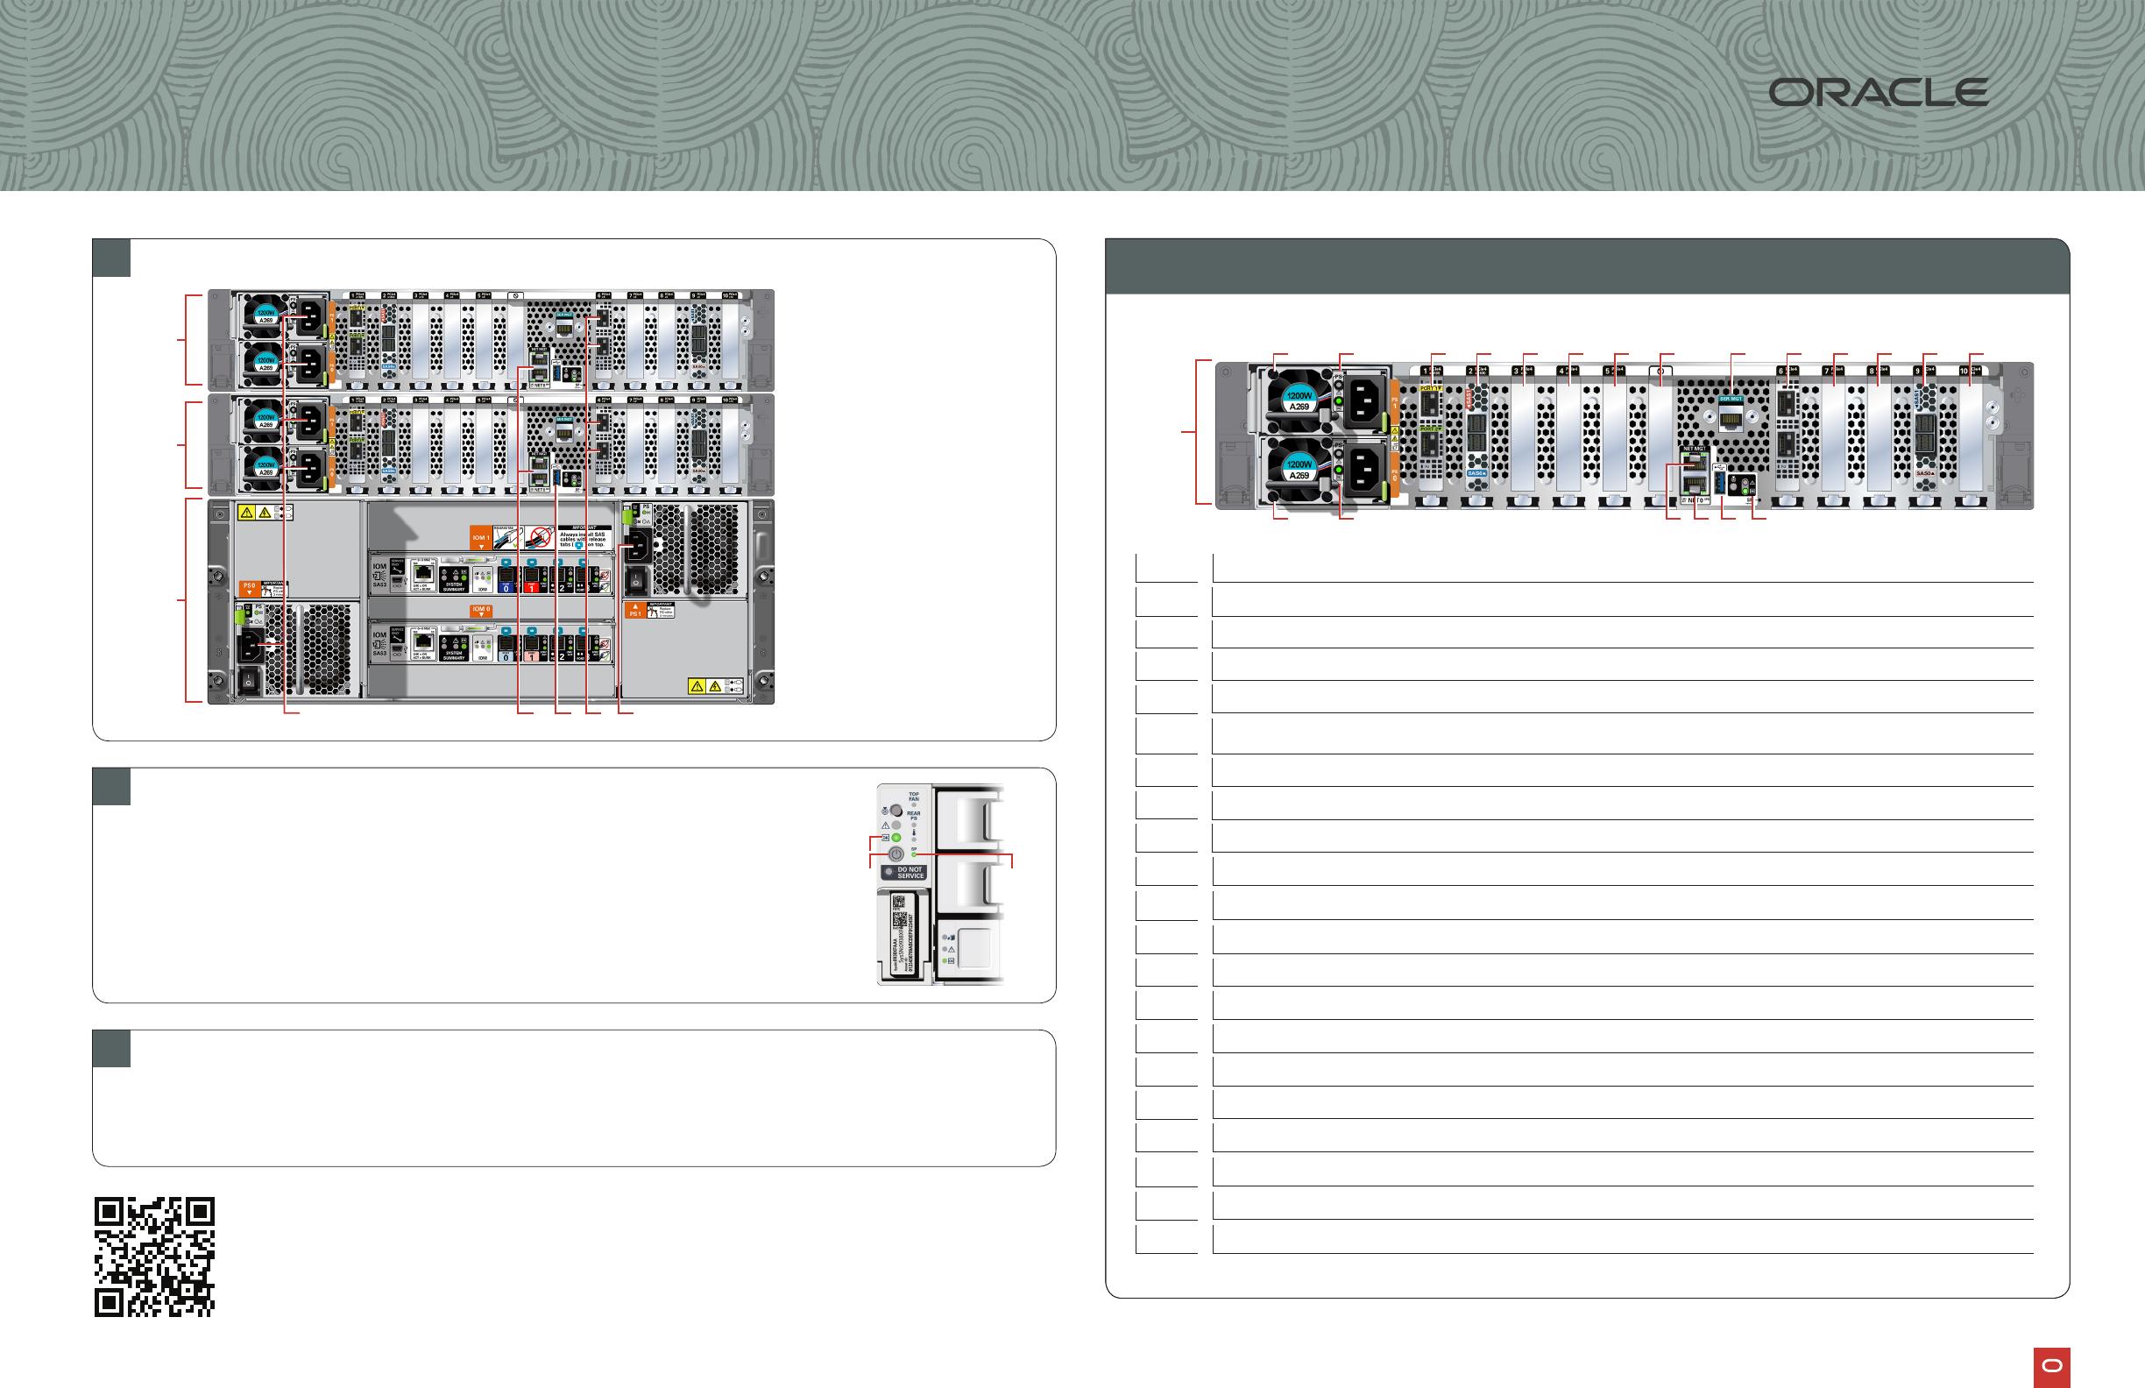Screen dimensions: 2145x1388
Task: Click the TOP FAN indicator
Action: click(914, 799)
